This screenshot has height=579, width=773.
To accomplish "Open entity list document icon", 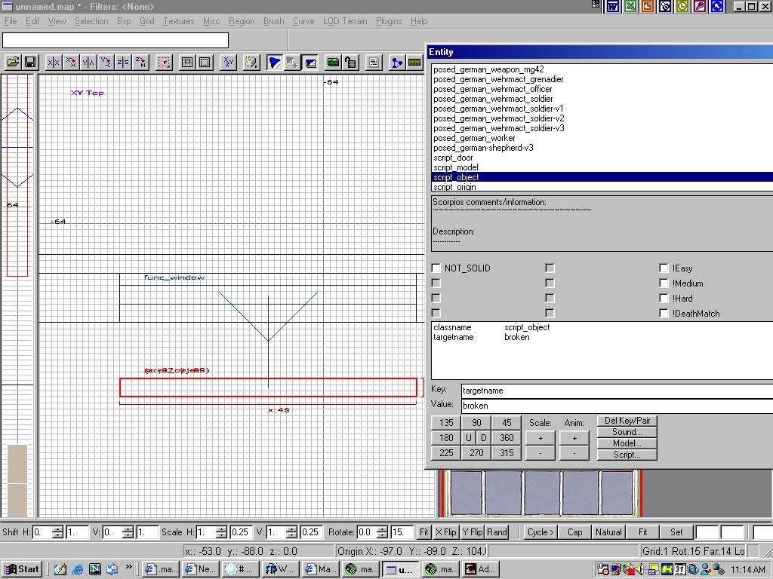I will tap(373, 63).
